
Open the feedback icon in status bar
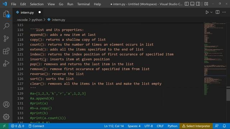(x=216, y=126)
